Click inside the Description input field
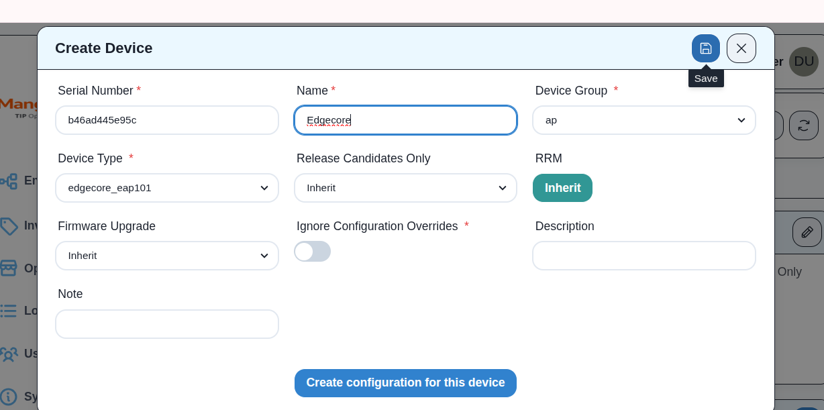 tap(643, 256)
